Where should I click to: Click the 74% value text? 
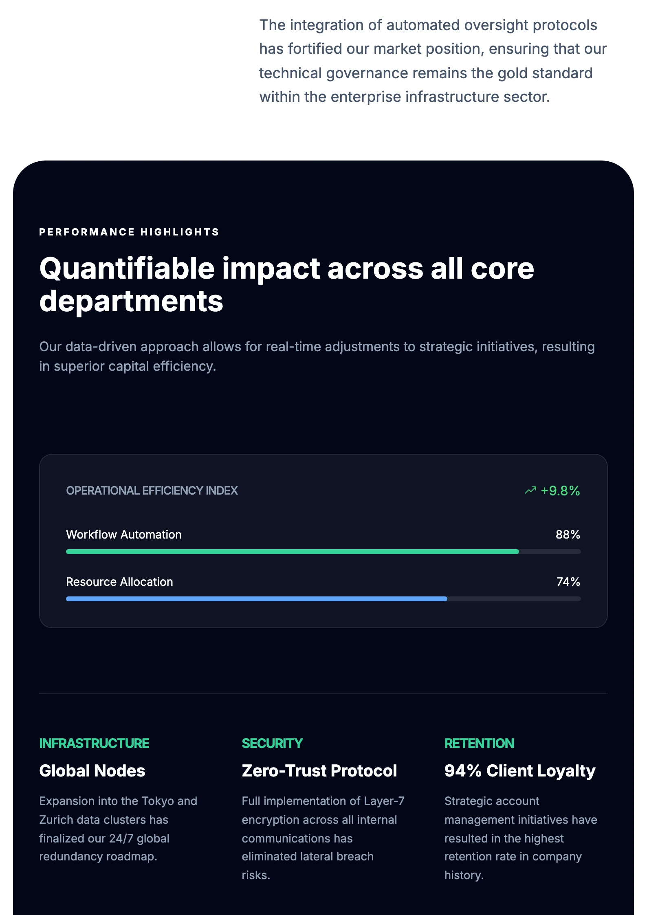(568, 582)
